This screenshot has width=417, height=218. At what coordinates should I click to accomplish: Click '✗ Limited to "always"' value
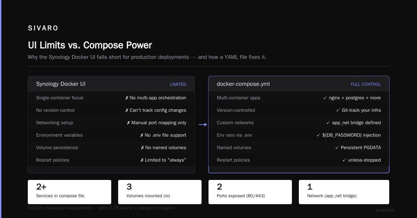(x=163, y=160)
